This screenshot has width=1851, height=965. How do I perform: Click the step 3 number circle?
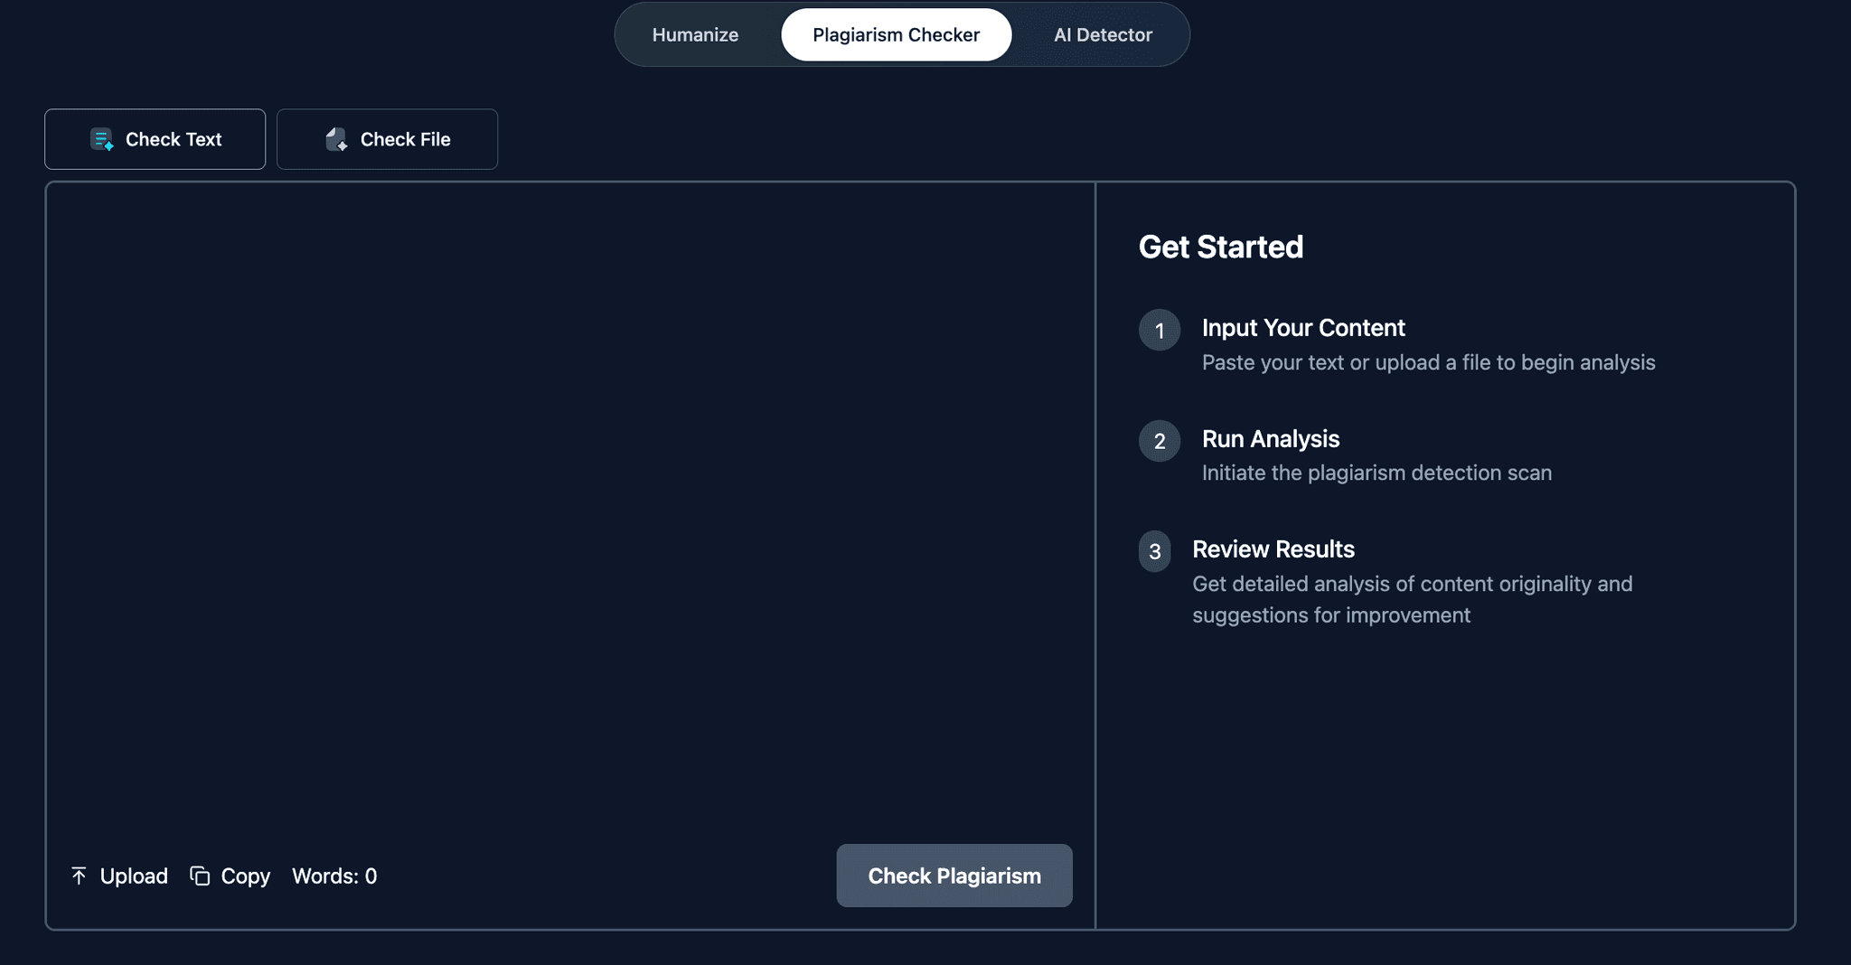(x=1154, y=551)
